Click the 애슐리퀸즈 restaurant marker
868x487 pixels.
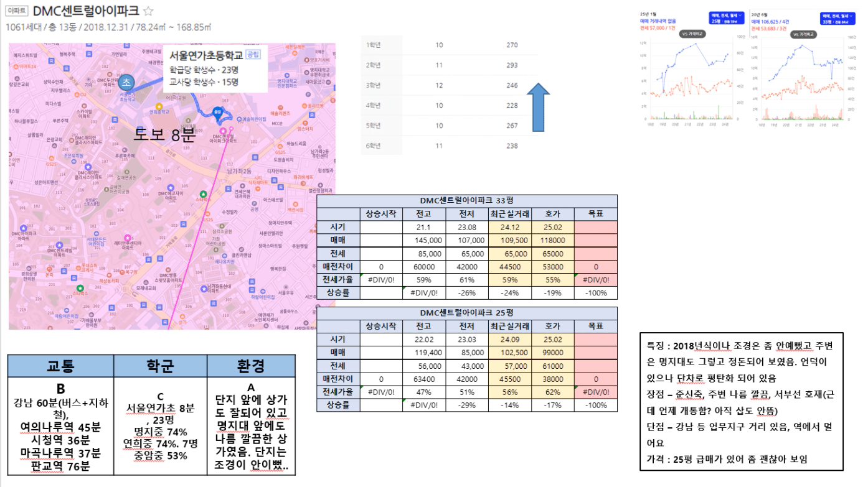point(280,108)
